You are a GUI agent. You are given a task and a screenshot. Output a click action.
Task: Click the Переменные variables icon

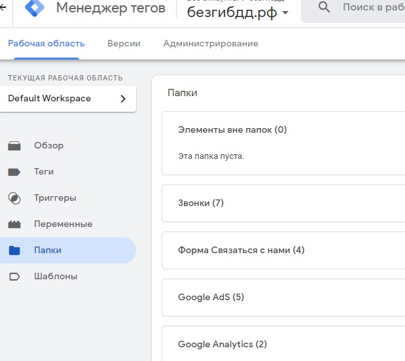[14, 224]
